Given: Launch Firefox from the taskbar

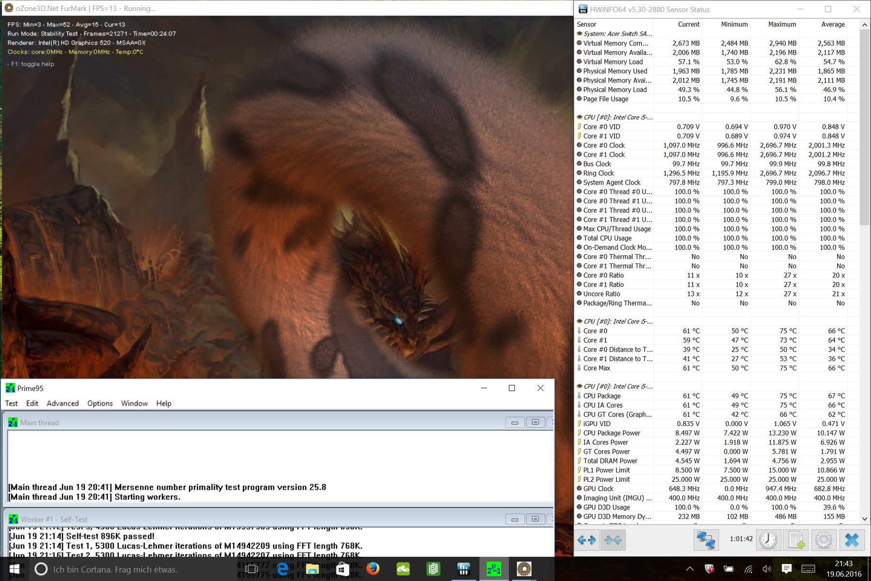Looking at the screenshot, I should click(x=373, y=569).
